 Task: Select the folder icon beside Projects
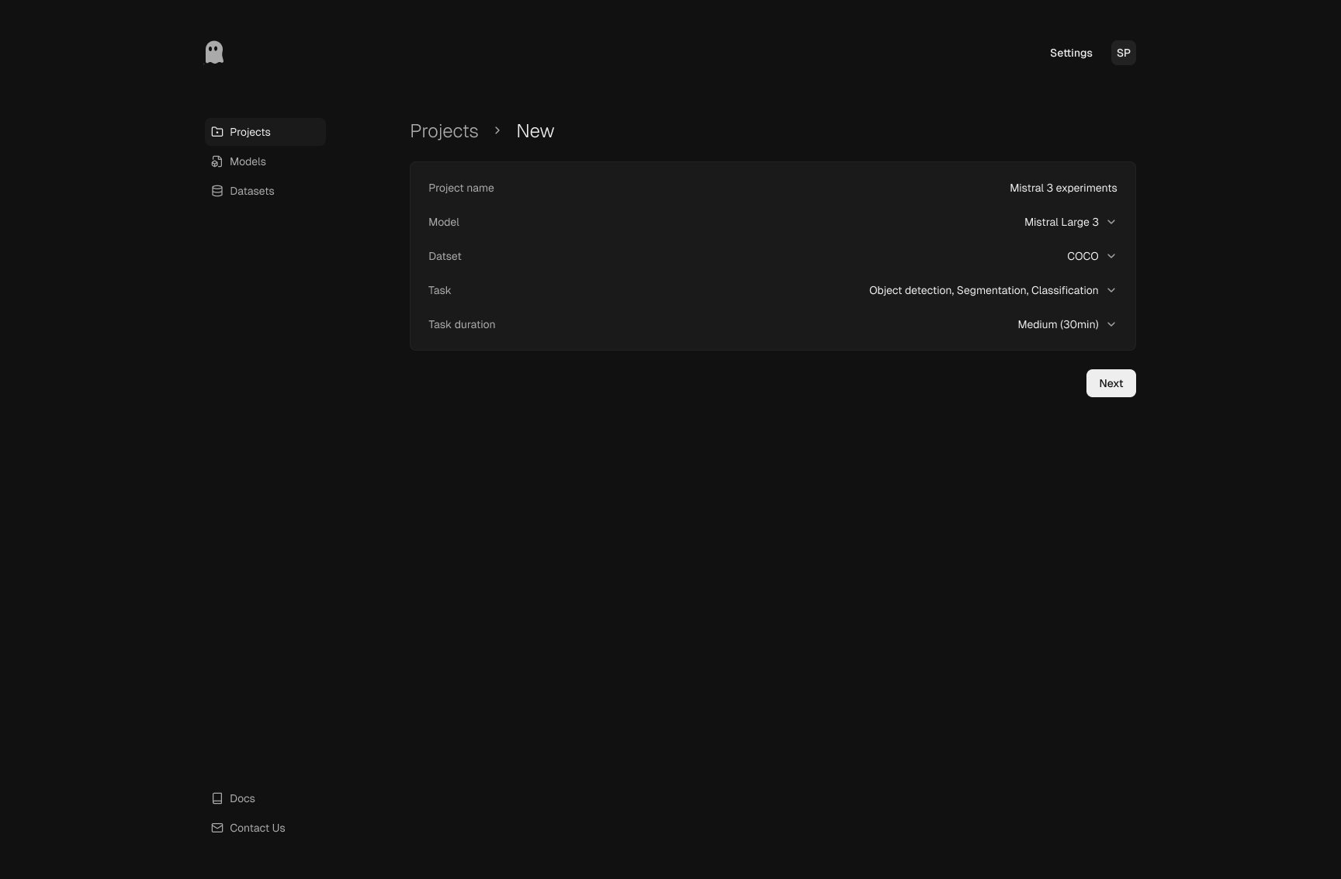217,132
